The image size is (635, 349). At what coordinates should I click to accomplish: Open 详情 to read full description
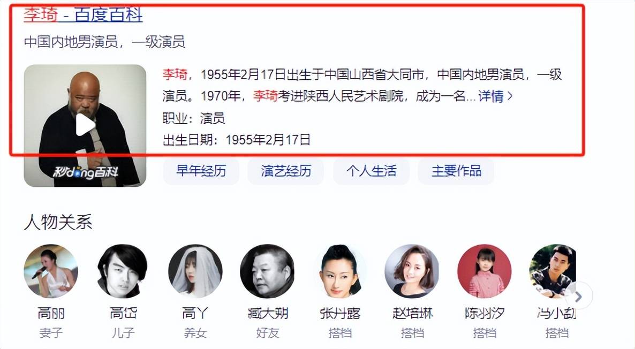click(491, 96)
